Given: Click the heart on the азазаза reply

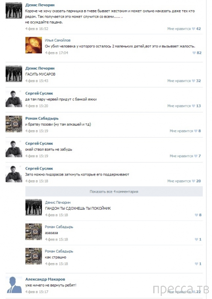Looking at the screenshot, I should point(196,239).
